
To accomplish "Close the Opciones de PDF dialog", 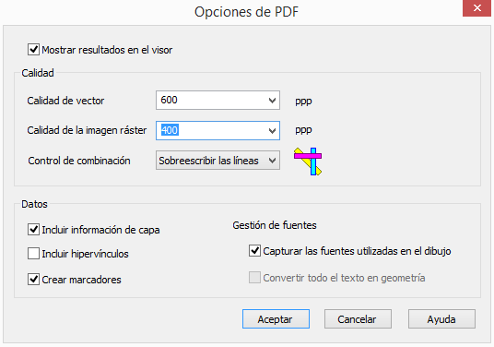I will pyautogui.click(x=476, y=8).
